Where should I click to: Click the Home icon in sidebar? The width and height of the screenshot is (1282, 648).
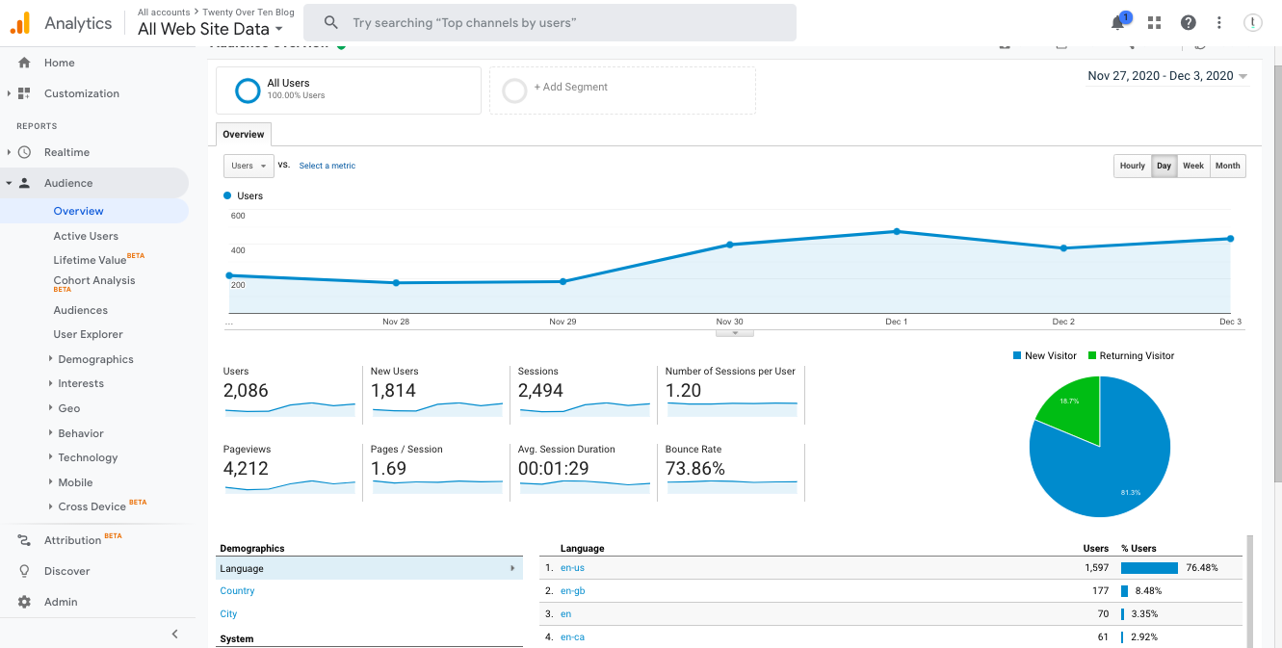click(x=24, y=63)
